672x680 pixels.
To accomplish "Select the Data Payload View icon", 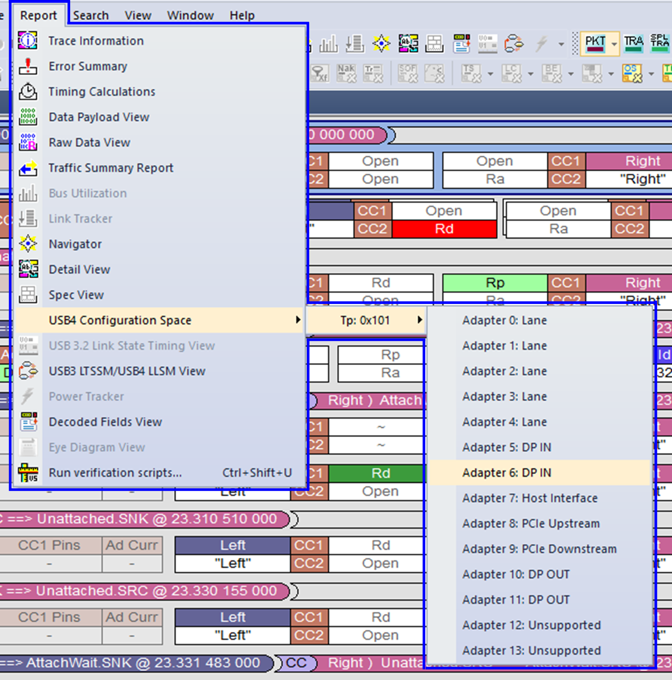I will pyautogui.click(x=28, y=117).
